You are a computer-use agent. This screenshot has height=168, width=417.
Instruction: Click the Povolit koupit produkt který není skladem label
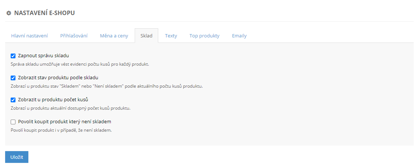click(64, 122)
